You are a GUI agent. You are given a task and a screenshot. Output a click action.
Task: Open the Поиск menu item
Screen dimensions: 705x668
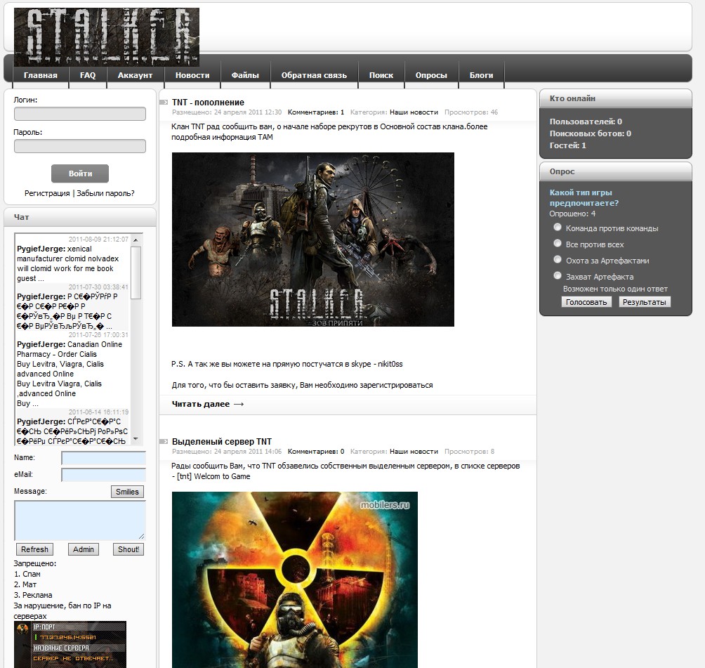381,75
